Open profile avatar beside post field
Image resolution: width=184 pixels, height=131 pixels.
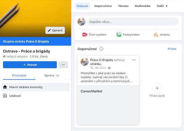coord(82,22)
